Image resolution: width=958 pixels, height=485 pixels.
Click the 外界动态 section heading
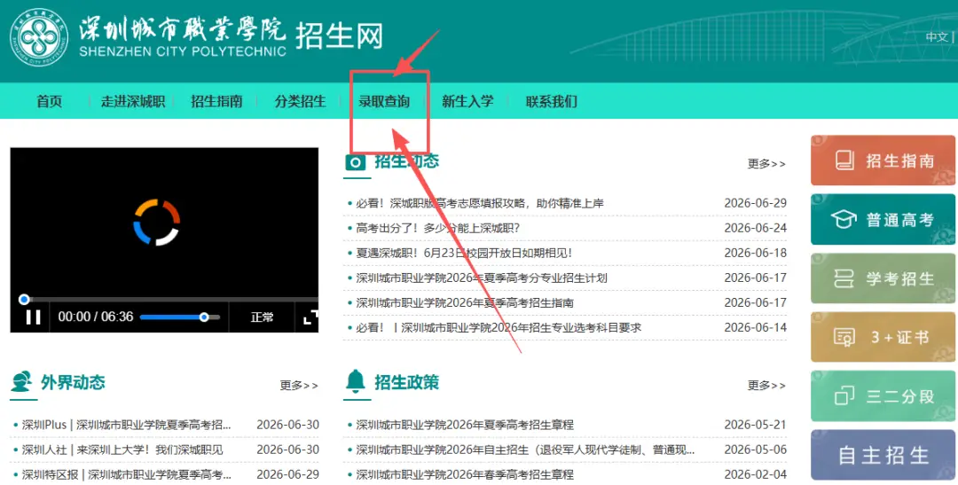tap(73, 382)
